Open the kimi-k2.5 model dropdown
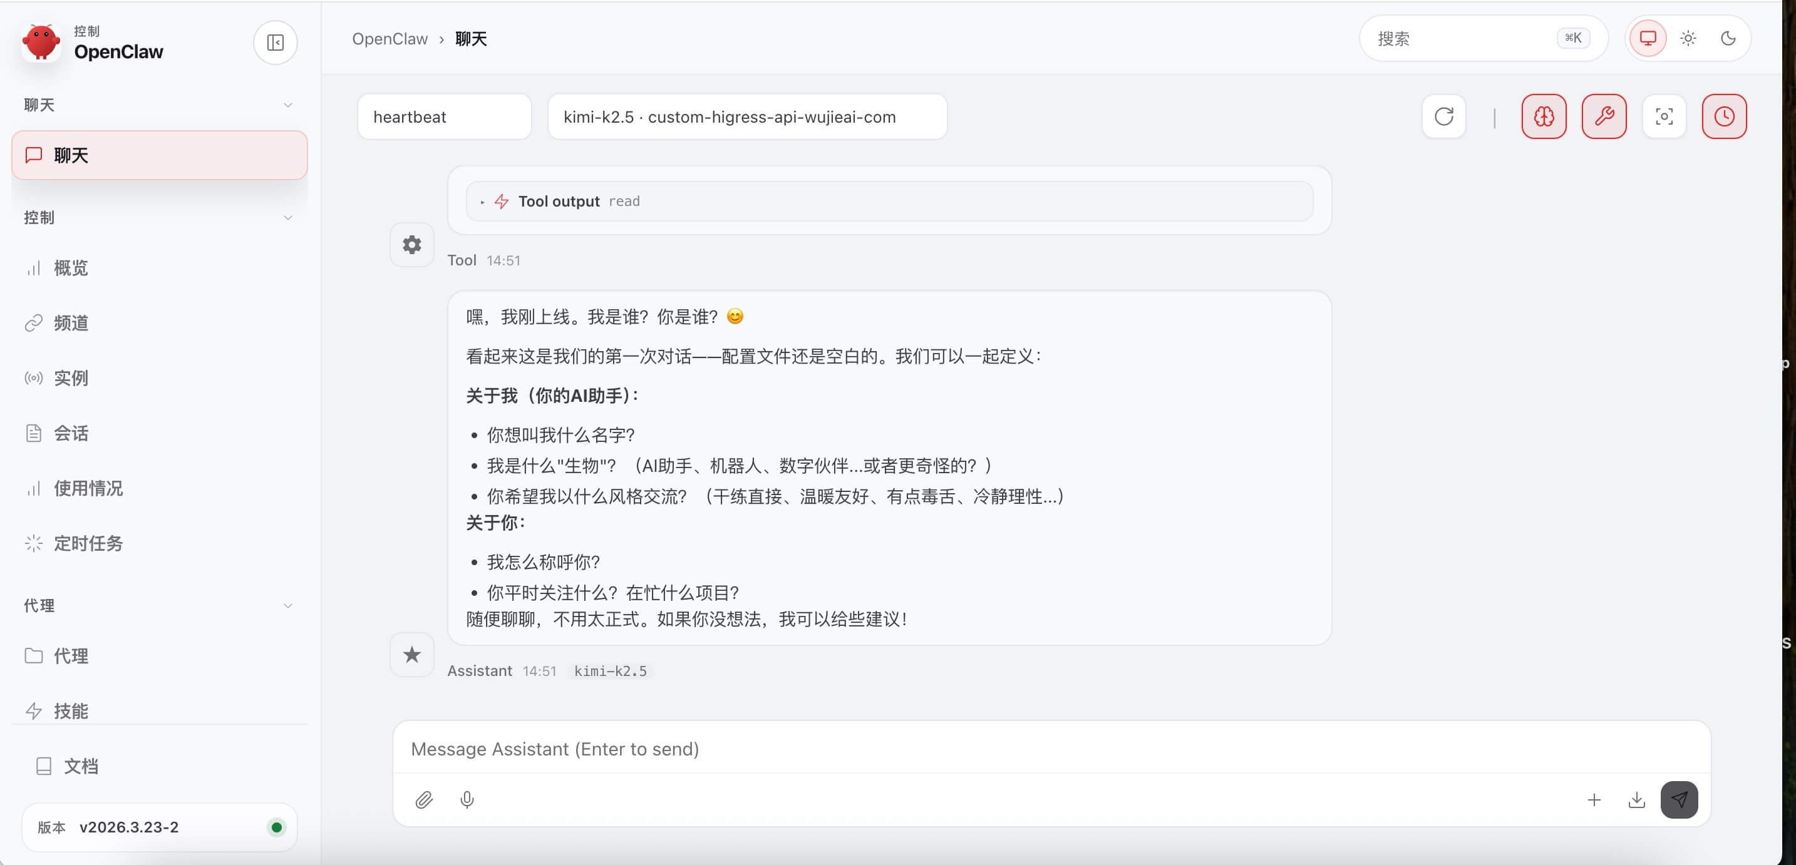Image resolution: width=1796 pixels, height=865 pixels. click(746, 117)
